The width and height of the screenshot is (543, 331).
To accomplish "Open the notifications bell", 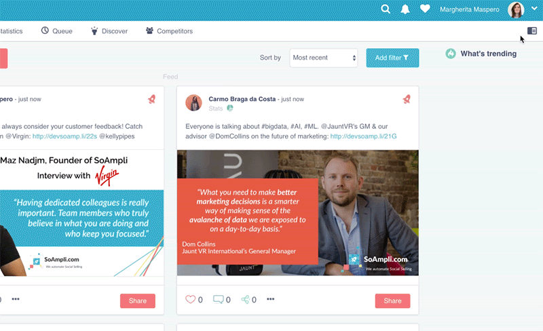I will click(x=405, y=9).
